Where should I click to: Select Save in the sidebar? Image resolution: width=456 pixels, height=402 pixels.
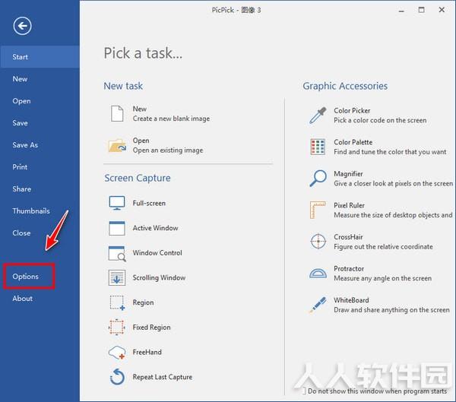(x=40, y=123)
